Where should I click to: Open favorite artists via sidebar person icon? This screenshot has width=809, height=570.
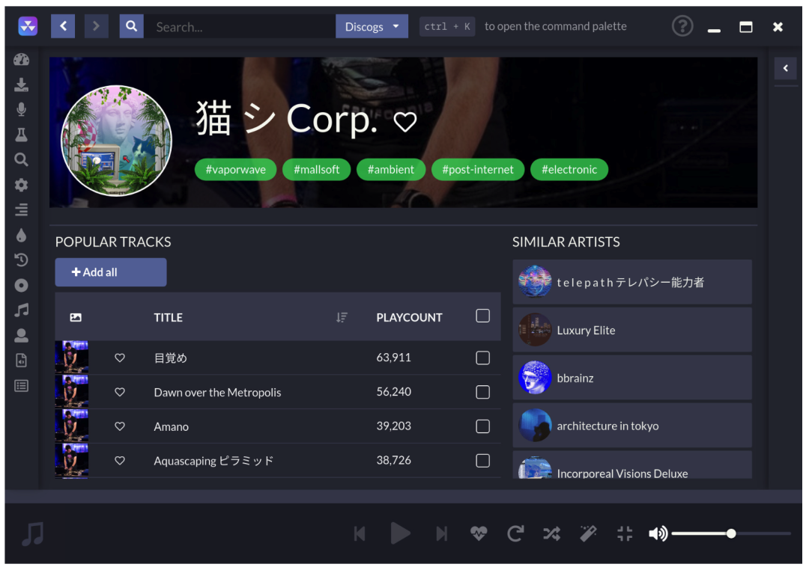tap(21, 336)
